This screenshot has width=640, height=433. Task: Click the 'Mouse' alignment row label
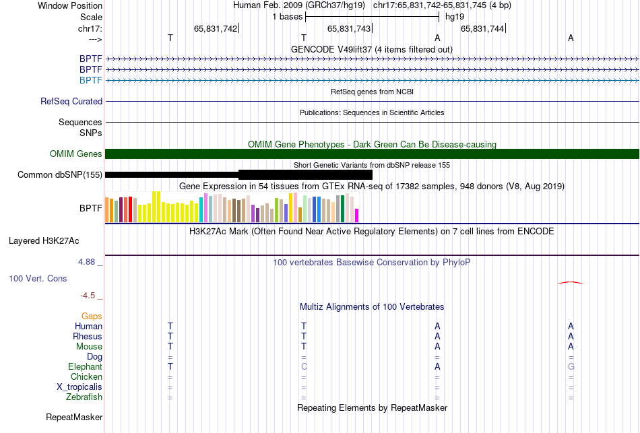(89, 347)
